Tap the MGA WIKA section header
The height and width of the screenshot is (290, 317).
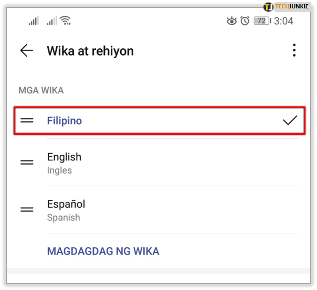point(41,90)
